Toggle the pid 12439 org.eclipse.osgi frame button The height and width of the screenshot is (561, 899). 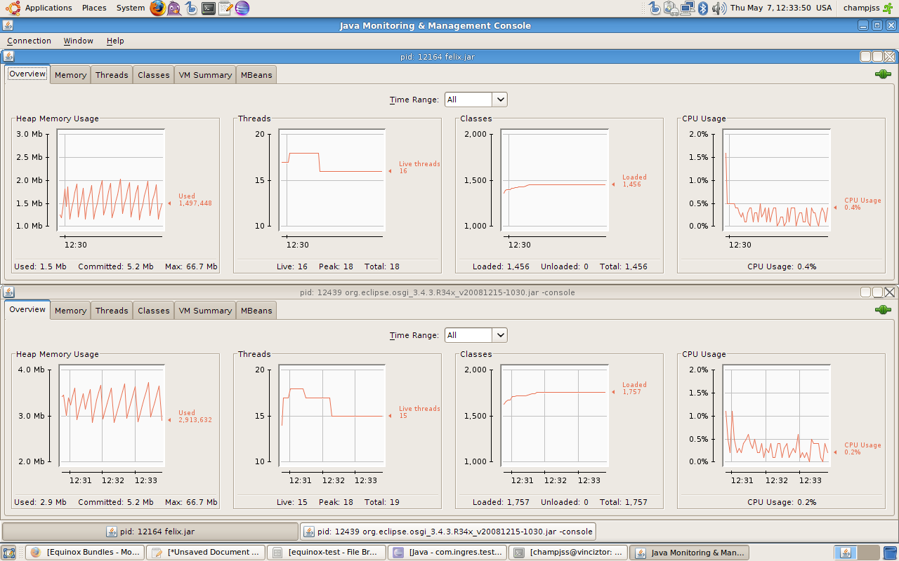449,532
